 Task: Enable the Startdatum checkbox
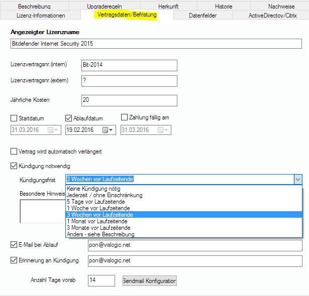click(14, 118)
